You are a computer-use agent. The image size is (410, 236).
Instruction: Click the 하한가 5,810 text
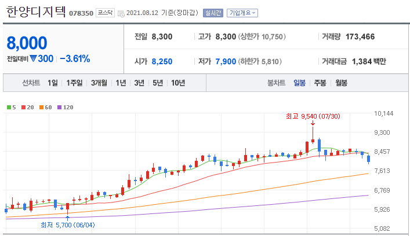[x=260, y=61]
